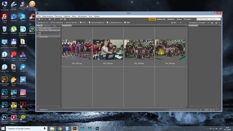Click the Bridge search input field
The width and height of the screenshot is (233, 131).
[x=209, y=19]
